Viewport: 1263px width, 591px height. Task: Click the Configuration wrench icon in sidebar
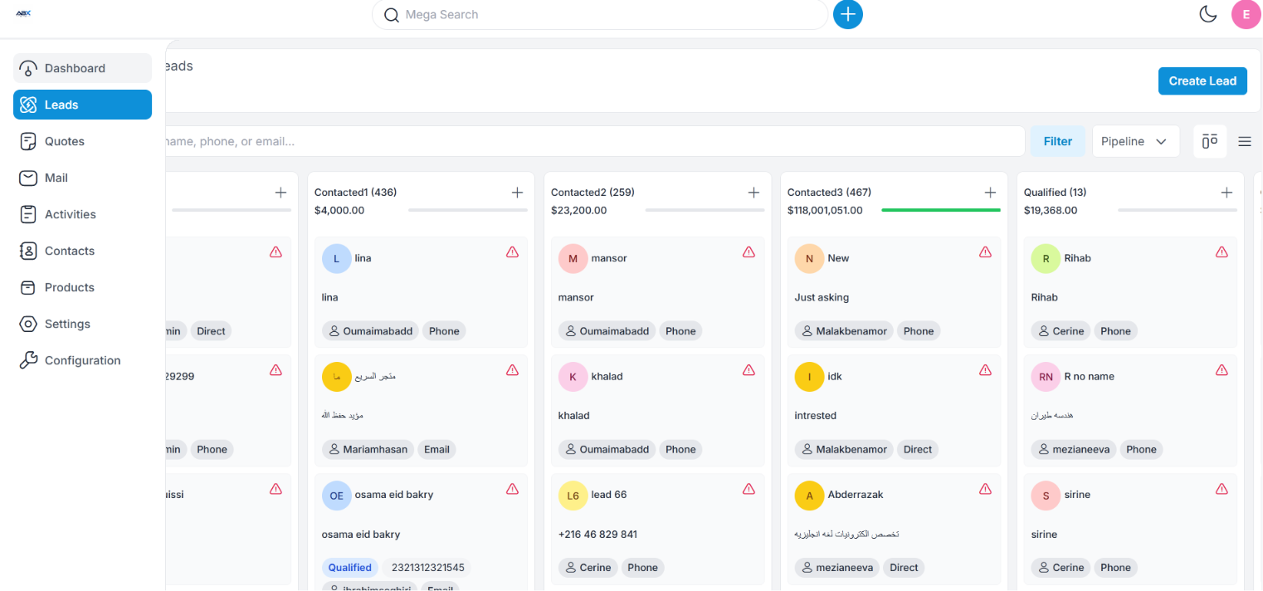(x=28, y=360)
